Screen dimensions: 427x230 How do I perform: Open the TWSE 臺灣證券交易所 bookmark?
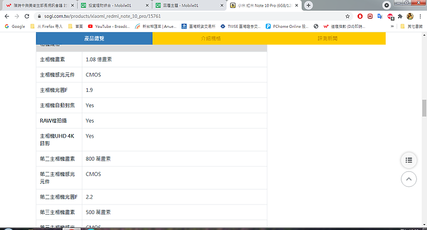pos(241,27)
